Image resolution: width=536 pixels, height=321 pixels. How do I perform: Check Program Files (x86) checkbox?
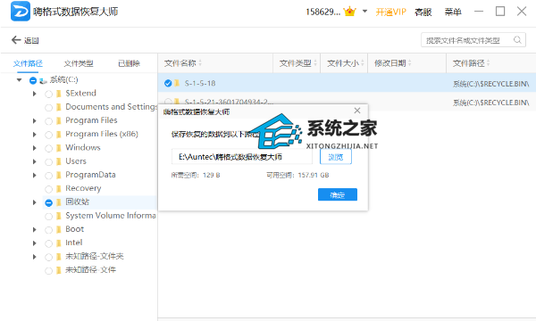[48, 135]
